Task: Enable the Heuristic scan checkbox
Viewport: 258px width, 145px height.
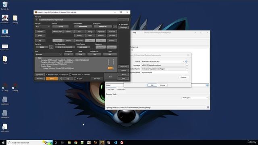Action: point(70,75)
